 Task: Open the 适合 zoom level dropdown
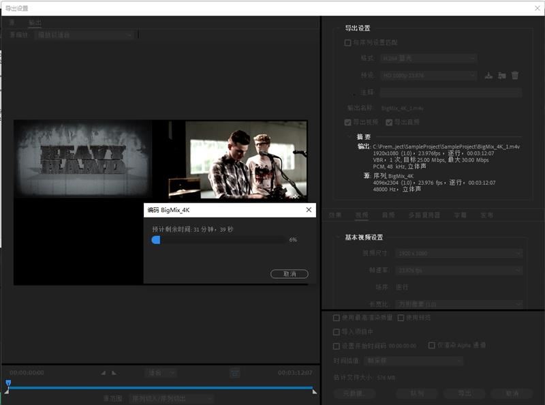click(x=161, y=373)
